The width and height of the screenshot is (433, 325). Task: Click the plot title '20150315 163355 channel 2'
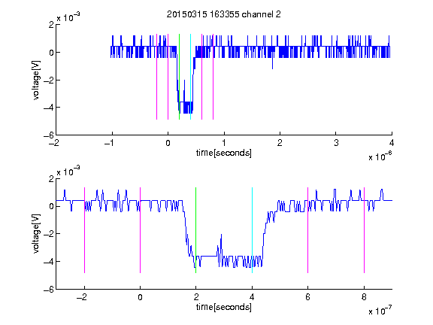[x=224, y=14]
